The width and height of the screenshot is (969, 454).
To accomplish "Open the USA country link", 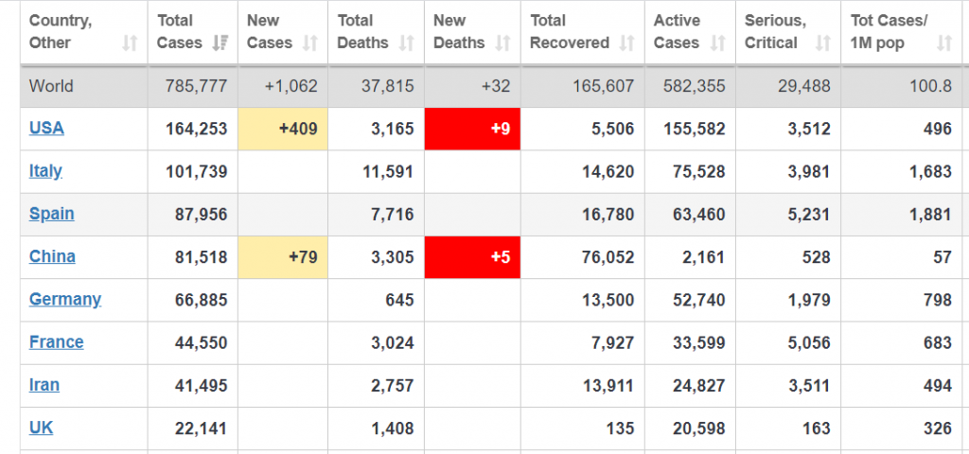I will coord(46,129).
